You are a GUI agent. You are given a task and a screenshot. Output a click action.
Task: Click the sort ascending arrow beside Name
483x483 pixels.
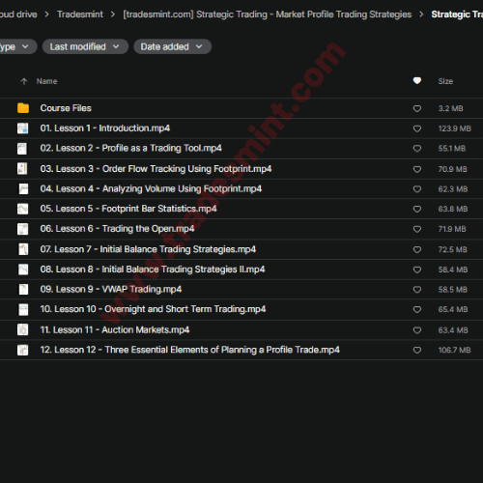pos(24,81)
